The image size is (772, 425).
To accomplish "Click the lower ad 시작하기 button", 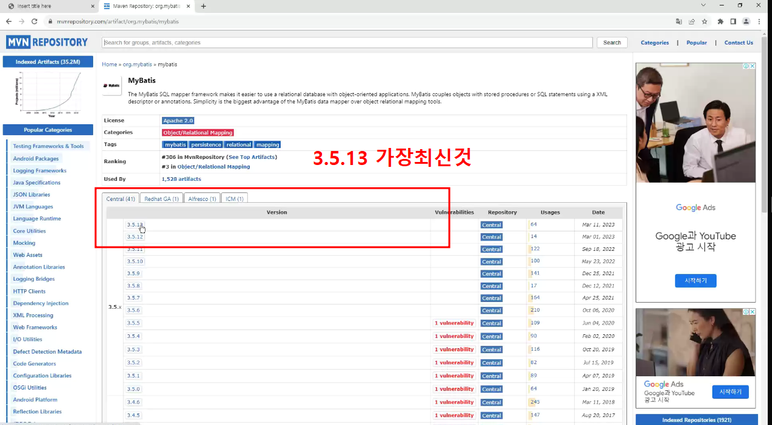I will pyautogui.click(x=731, y=392).
